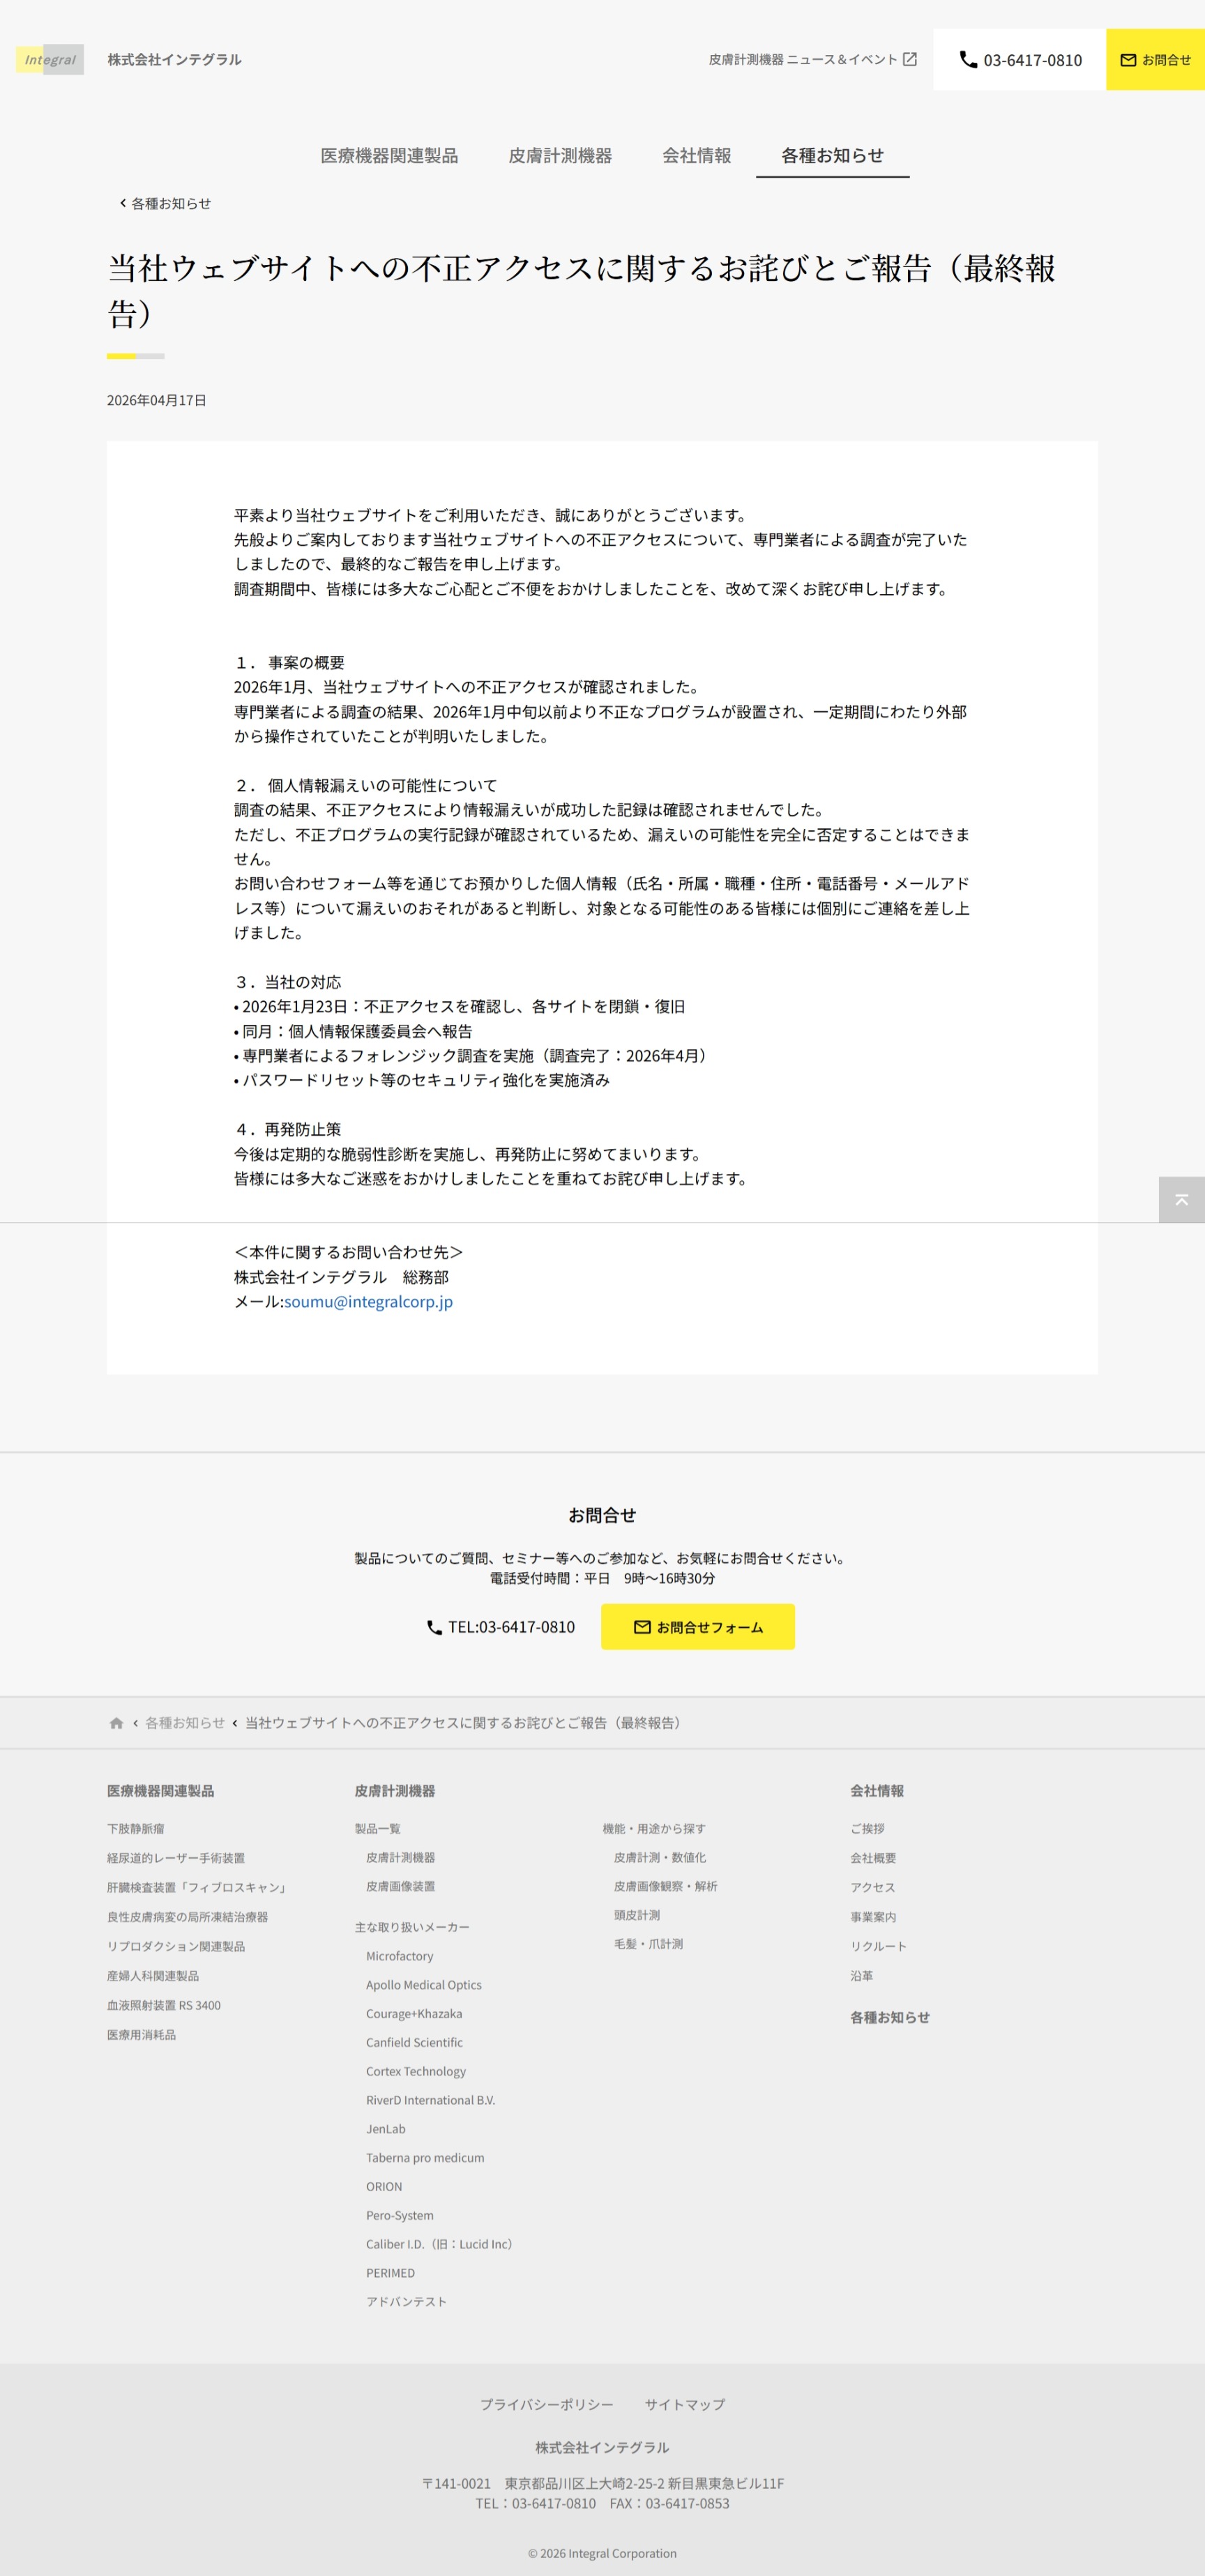This screenshot has width=1205, height=2576.
Task: Open the リクルート link in footer
Action: coord(877,1946)
